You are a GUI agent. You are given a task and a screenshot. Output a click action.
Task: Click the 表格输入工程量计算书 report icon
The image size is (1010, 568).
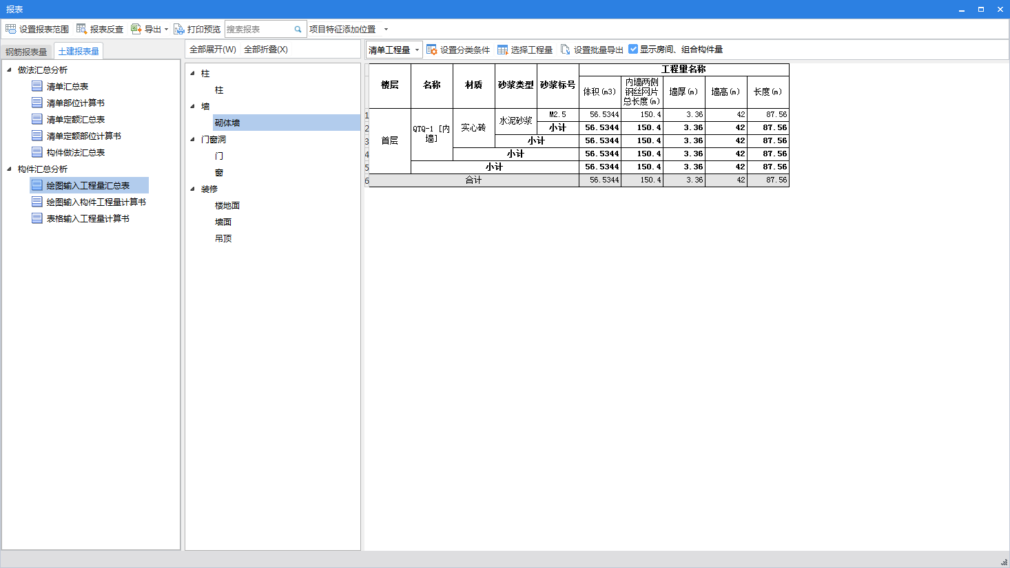37,218
